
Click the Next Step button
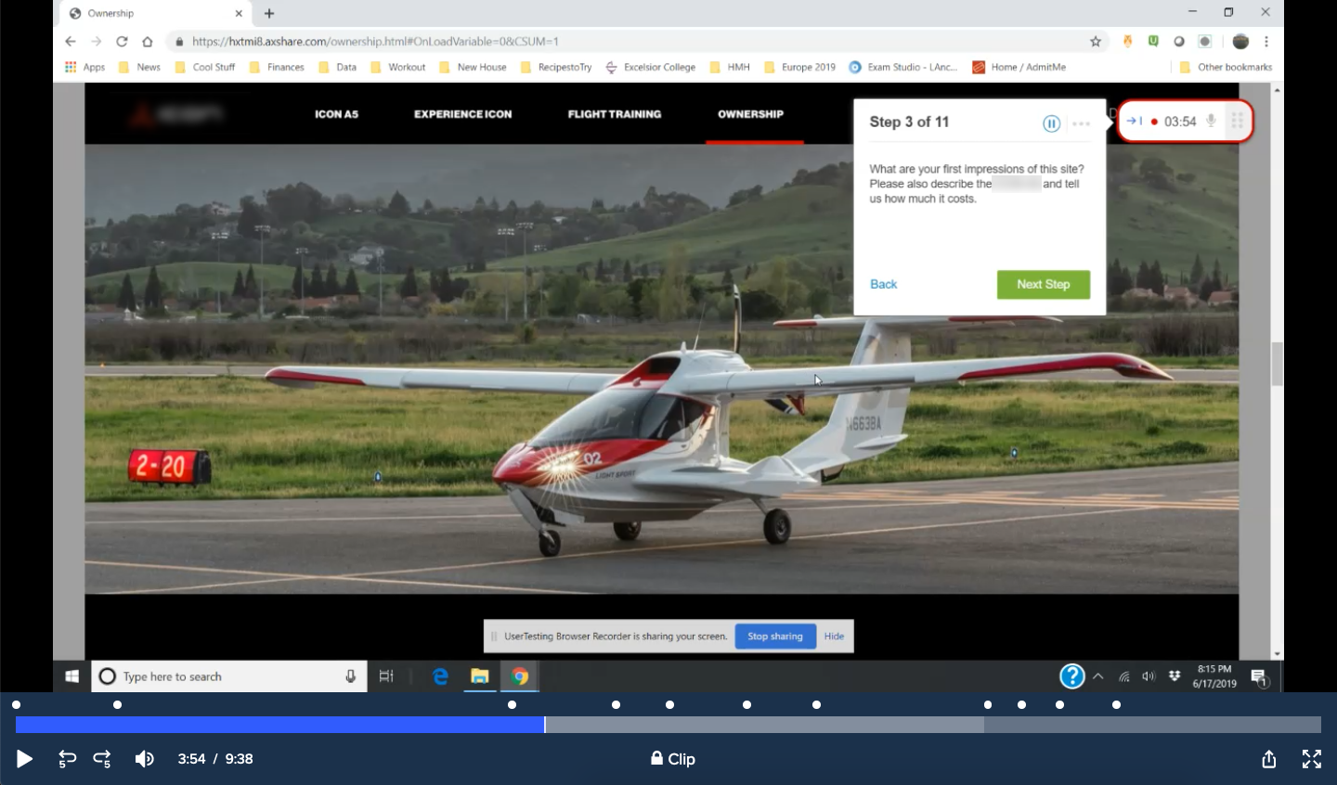(x=1043, y=284)
